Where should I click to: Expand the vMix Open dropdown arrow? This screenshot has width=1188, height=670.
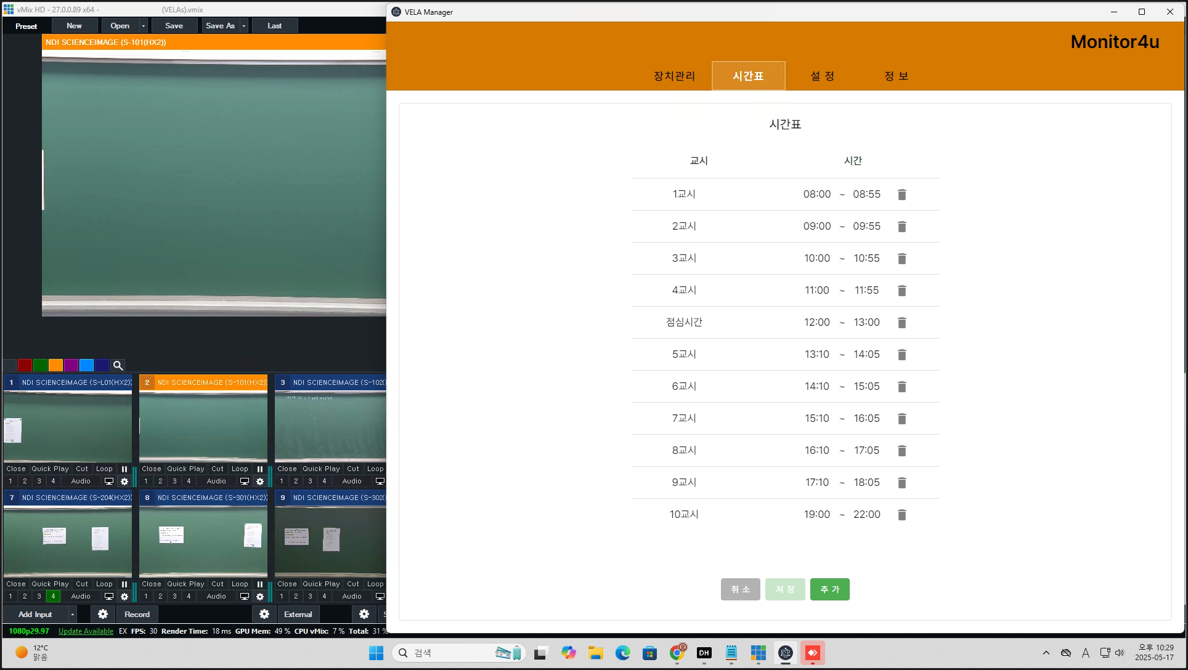click(143, 26)
